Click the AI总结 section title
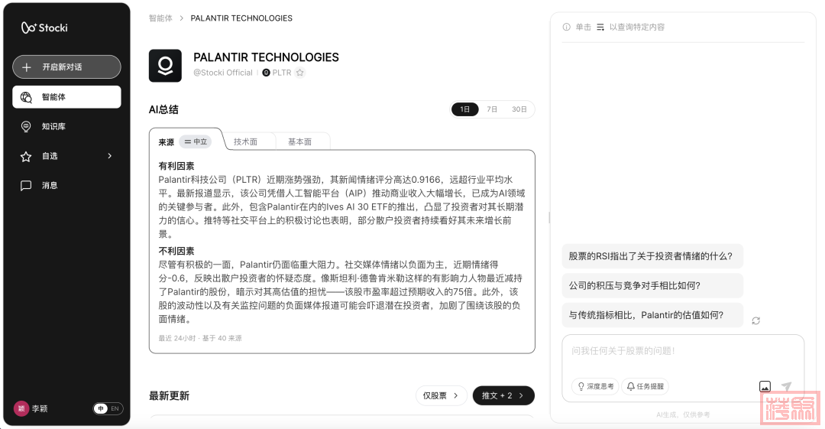Screen dimensions: 825x429 tap(163, 109)
